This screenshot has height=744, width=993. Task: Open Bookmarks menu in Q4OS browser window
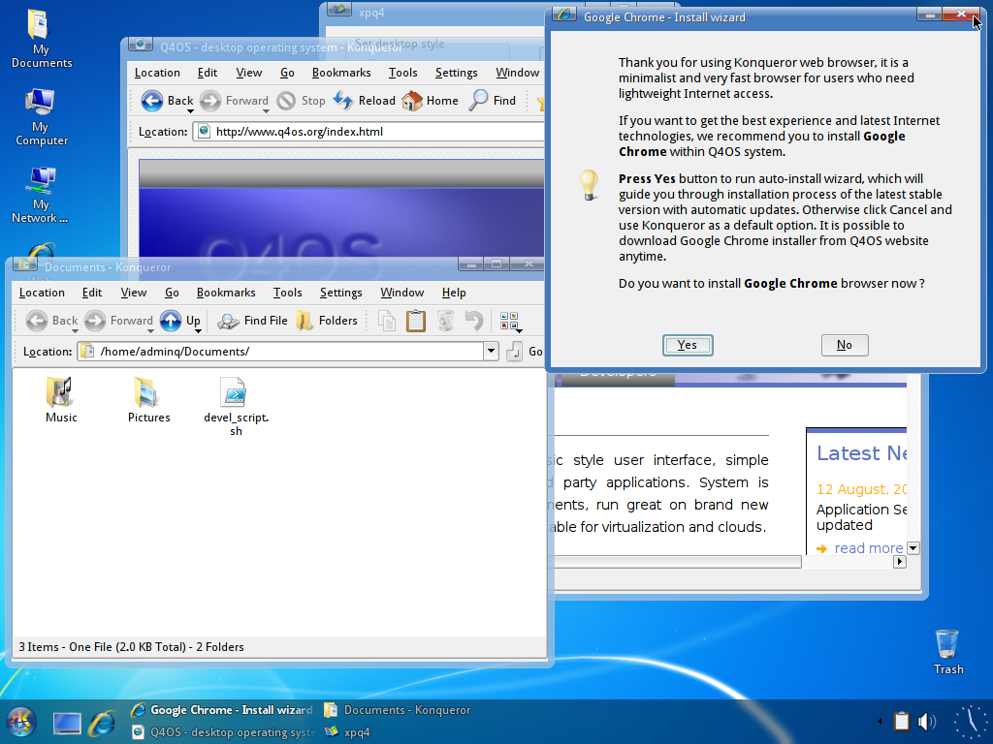[341, 73]
